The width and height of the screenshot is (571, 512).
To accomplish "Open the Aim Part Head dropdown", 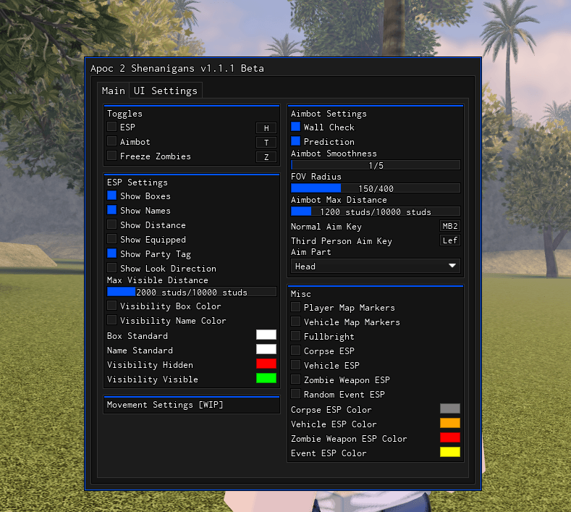I will point(376,267).
